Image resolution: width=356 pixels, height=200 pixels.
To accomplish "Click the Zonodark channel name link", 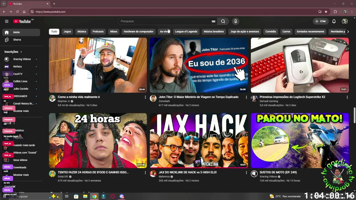I will (164, 101).
